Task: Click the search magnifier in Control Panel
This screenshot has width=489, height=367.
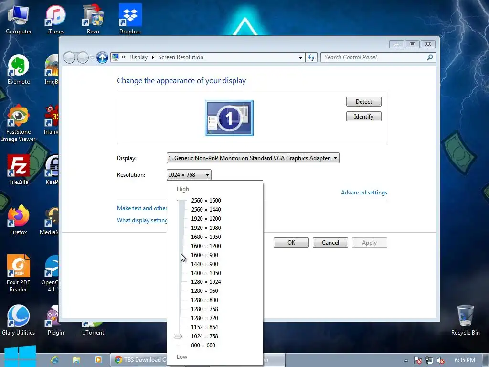Action: [x=430, y=57]
